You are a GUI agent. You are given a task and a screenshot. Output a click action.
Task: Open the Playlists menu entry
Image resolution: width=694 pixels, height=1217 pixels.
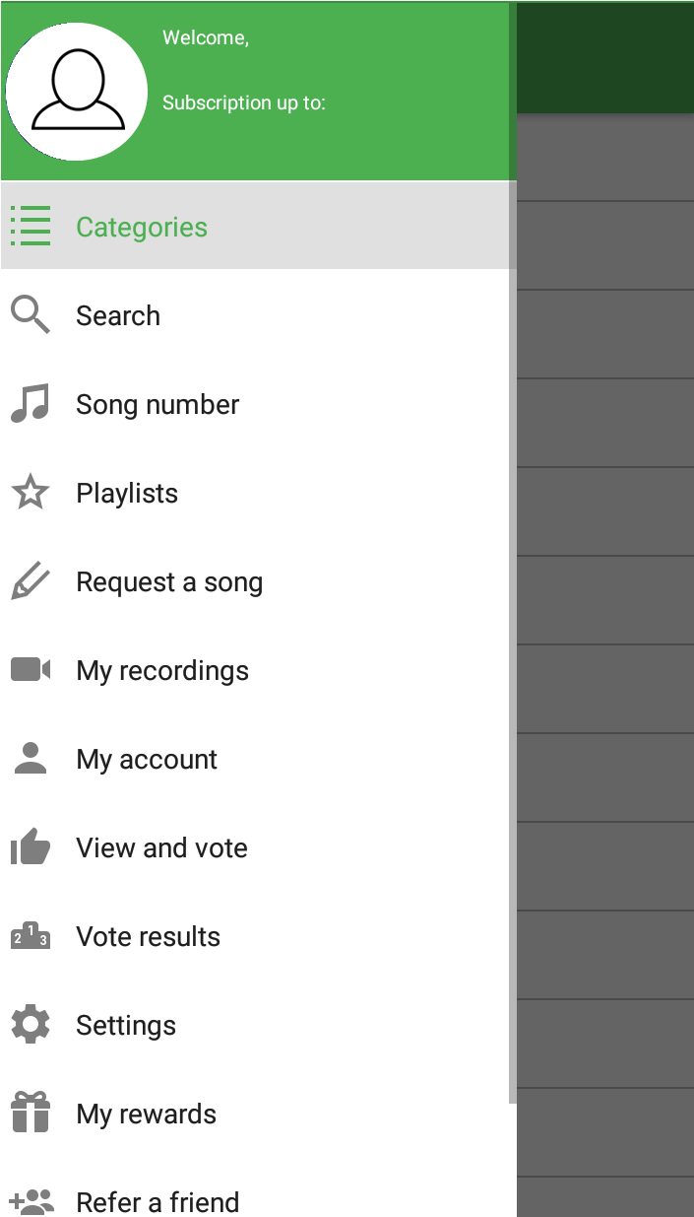point(127,493)
